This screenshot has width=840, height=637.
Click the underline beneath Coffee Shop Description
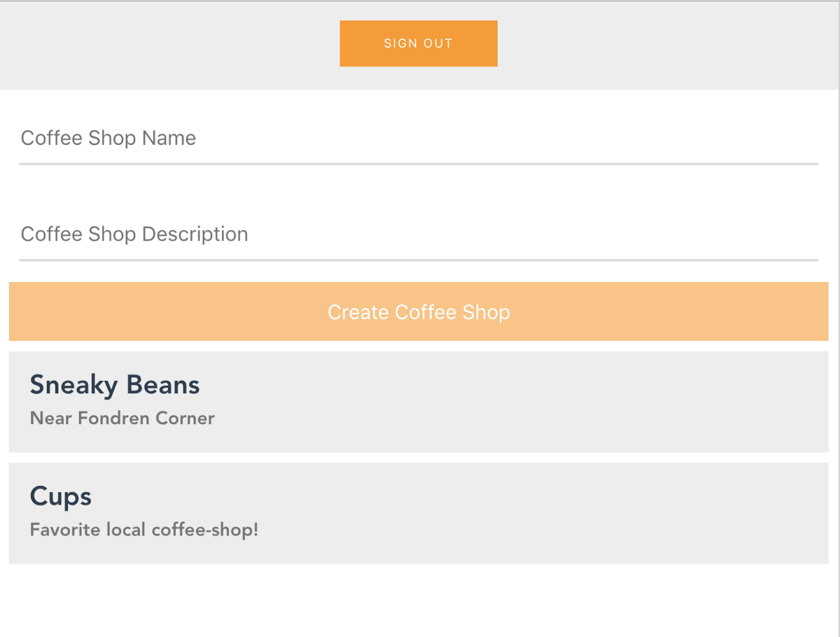[419, 260]
